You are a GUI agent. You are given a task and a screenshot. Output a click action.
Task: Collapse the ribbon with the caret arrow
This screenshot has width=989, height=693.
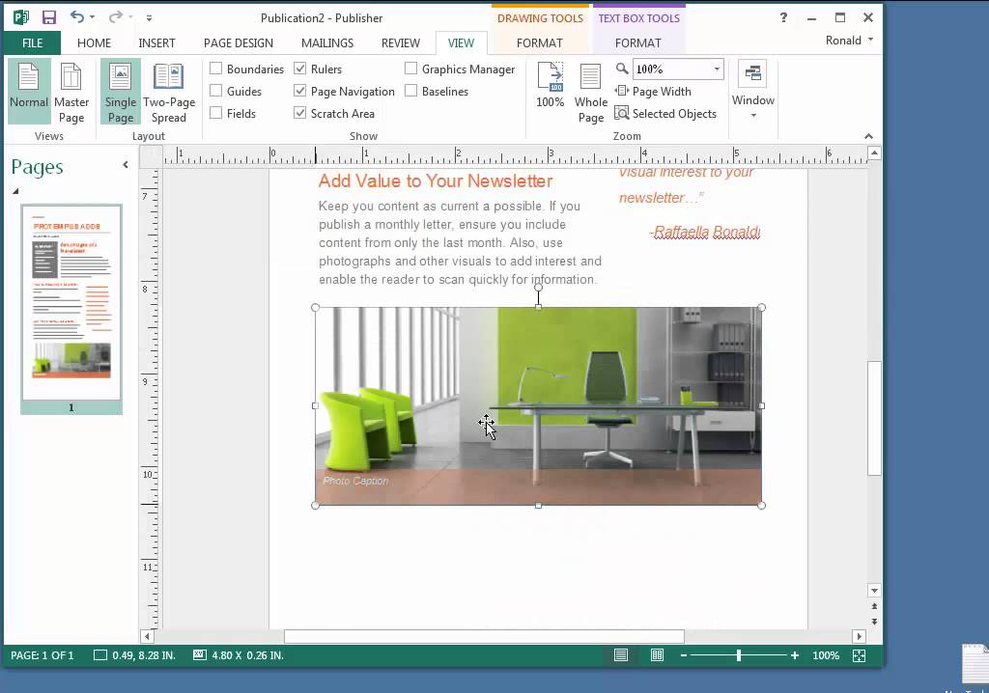868,136
